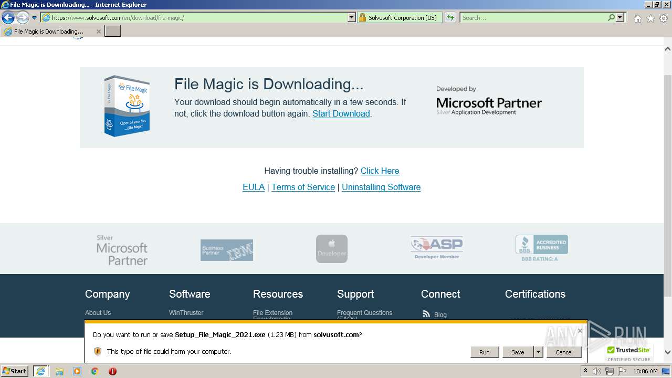672x378 pixels.
Task: Click the browser Back arrow button
Action: [8, 17]
